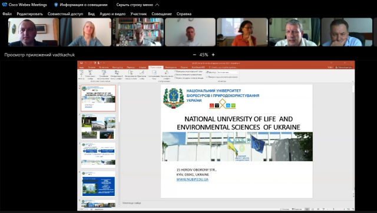This screenshot has width=377, height=213.
Task: Click the slide notes field below the slide
Action: click(237, 203)
